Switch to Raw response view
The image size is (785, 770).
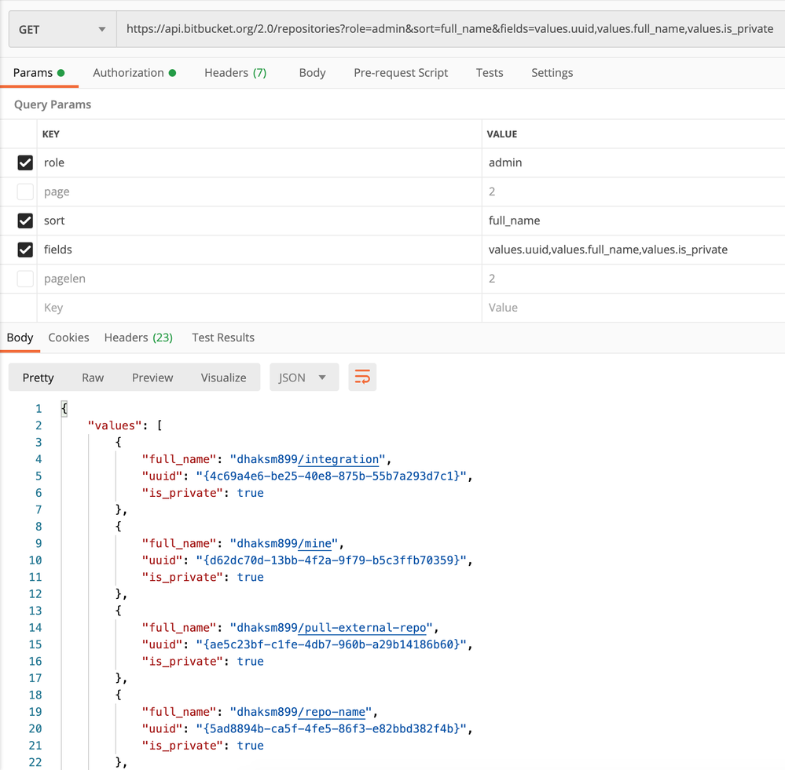93,378
